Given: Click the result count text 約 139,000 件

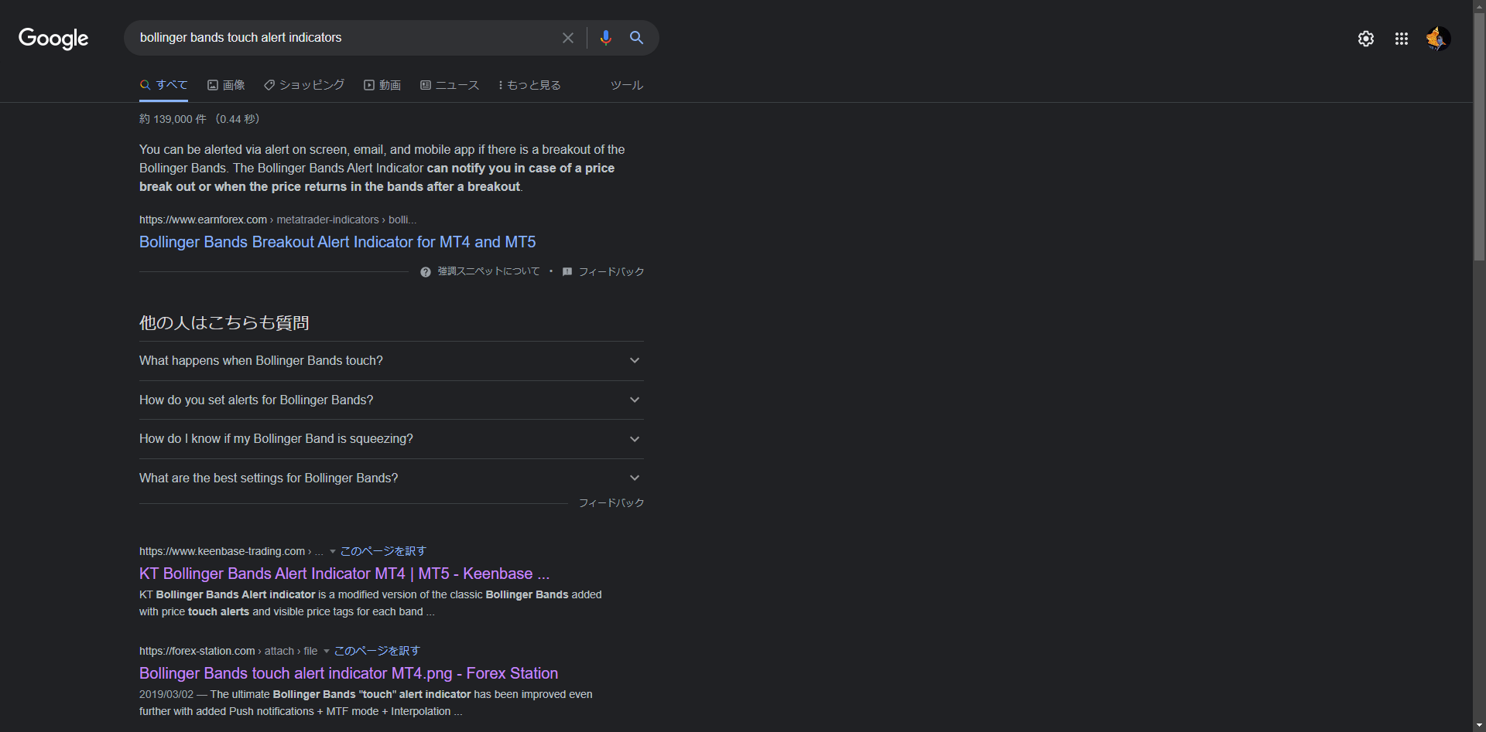Looking at the screenshot, I should point(173,119).
